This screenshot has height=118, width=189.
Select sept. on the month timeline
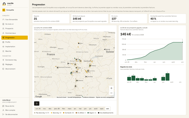(102, 109)
